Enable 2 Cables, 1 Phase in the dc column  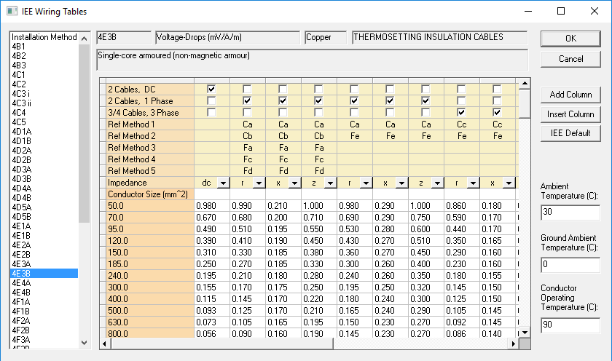211,100
